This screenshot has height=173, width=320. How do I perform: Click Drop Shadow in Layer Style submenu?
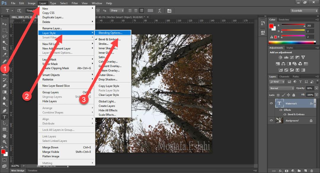108,79
